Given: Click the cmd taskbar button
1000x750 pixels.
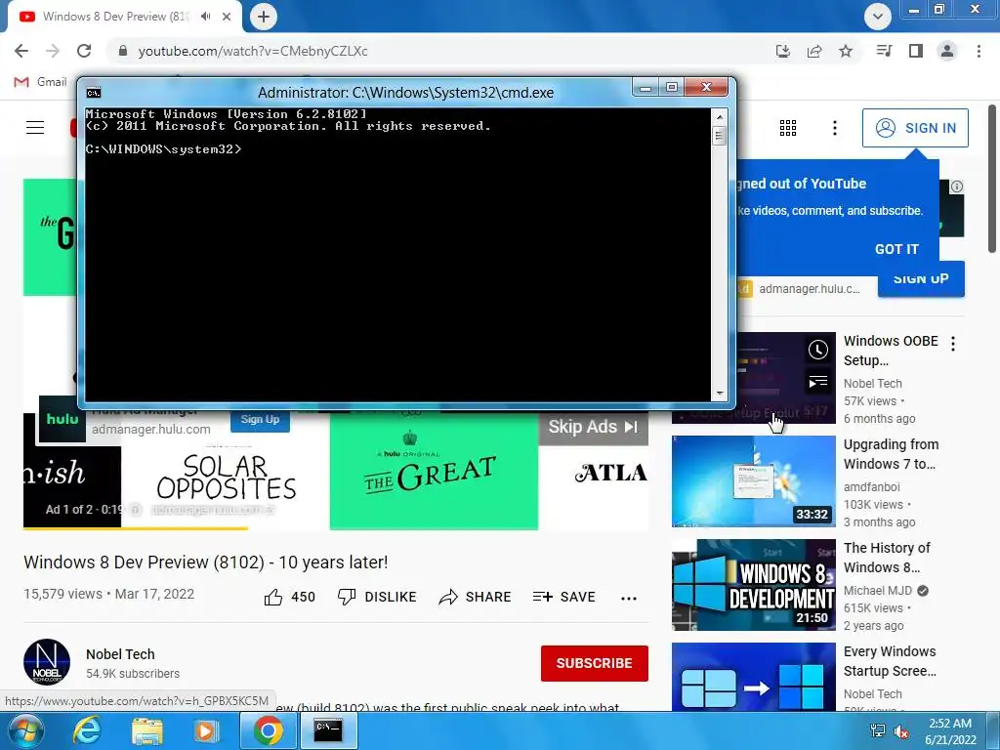Looking at the screenshot, I should coord(328,730).
